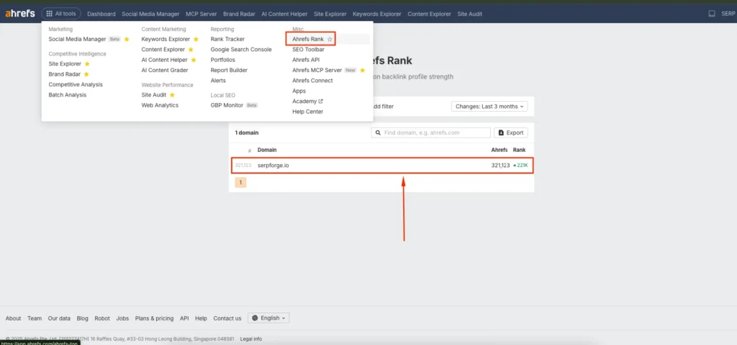Open Academy external link in menu
The image size is (737, 345).
(x=307, y=101)
